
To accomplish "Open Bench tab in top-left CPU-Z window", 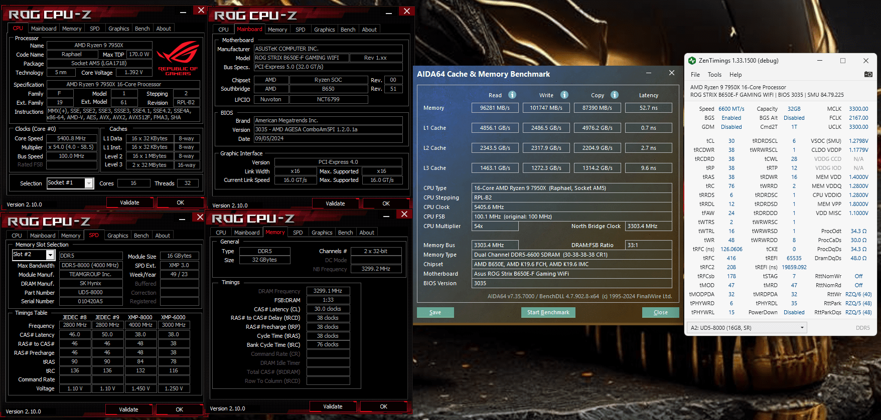I will pyautogui.click(x=142, y=29).
